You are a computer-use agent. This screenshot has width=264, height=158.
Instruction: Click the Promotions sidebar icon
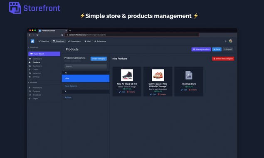coord(30,88)
